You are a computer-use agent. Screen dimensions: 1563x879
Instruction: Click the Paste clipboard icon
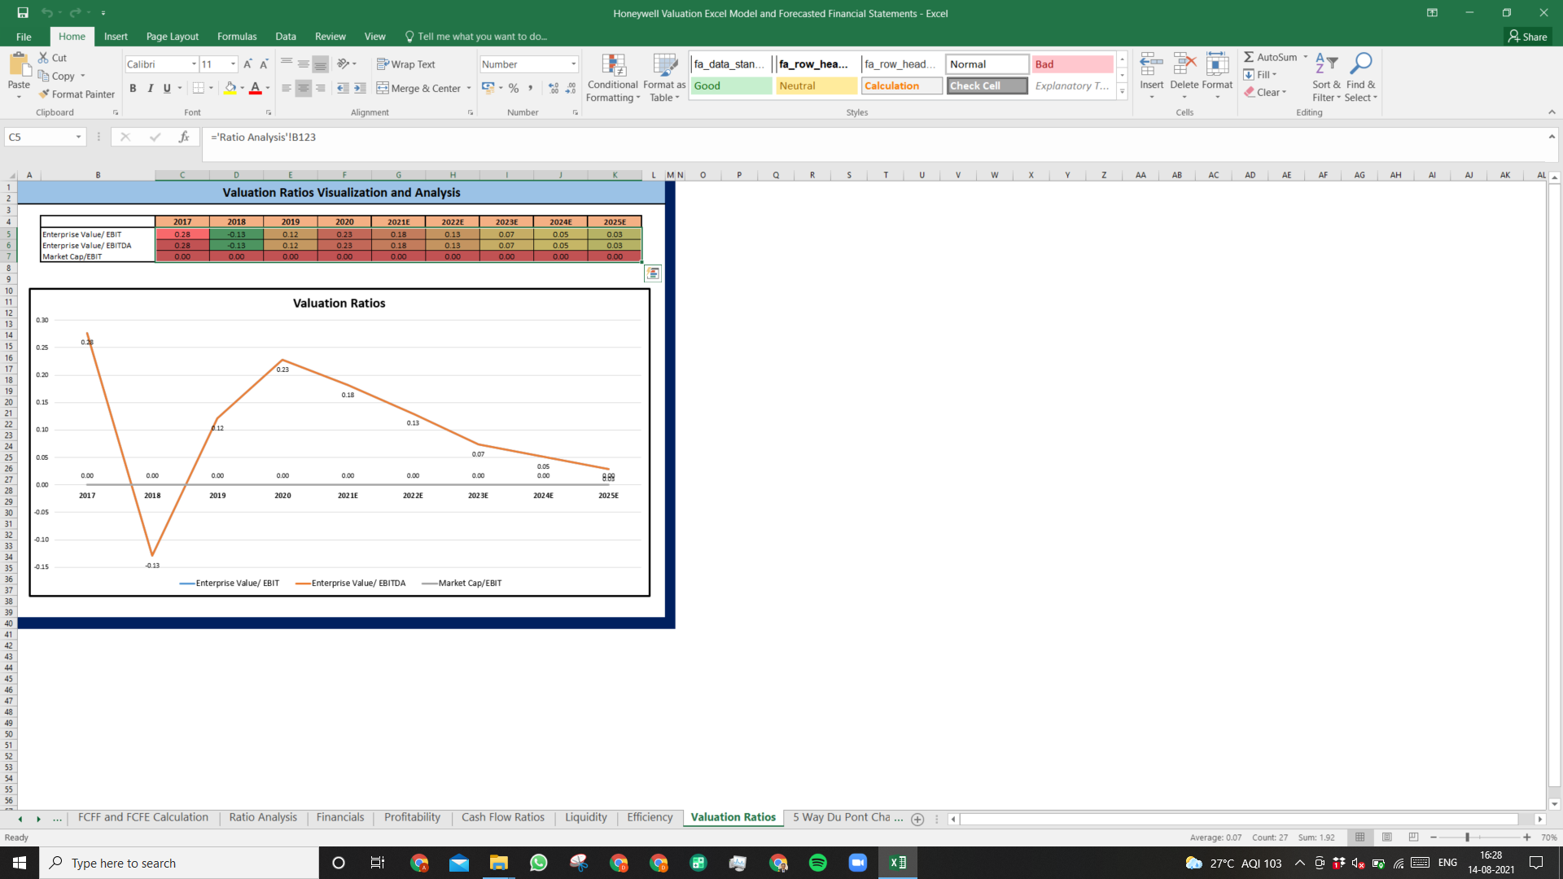[18, 65]
